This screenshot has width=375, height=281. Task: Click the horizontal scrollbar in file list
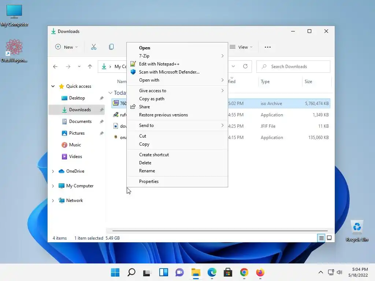(x=220, y=231)
